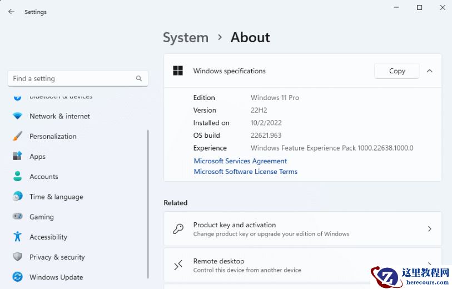The image size is (452, 289).
Task: Click the Windows Update sync icon
Action: (x=17, y=277)
